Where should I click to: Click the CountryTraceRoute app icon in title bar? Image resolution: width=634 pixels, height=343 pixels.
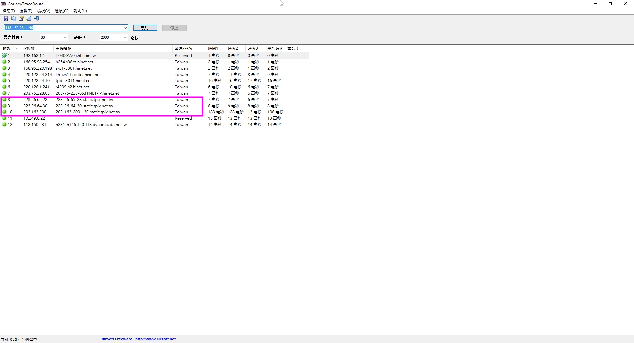pos(4,4)
